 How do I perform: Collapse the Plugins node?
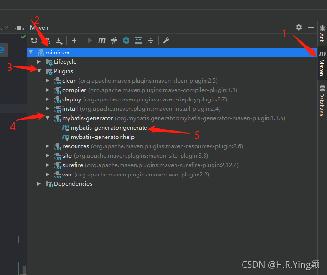coord(39,71)
